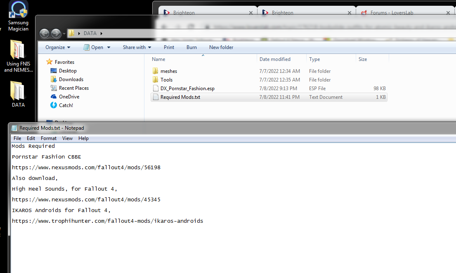The height and width of the screenshot is (273, 456).
Task: Open the Notepad View menu
Action: [x=67, y=138]
